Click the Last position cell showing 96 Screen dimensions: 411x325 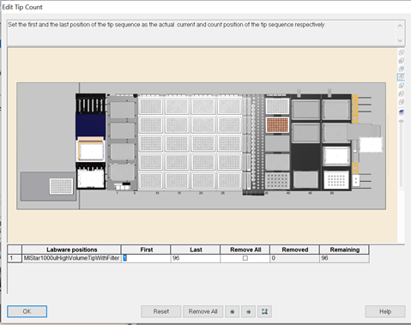[196, 258]
